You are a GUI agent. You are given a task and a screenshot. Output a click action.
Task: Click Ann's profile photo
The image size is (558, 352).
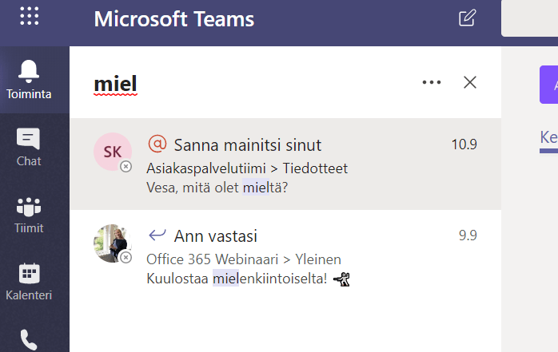coord(113,243)
